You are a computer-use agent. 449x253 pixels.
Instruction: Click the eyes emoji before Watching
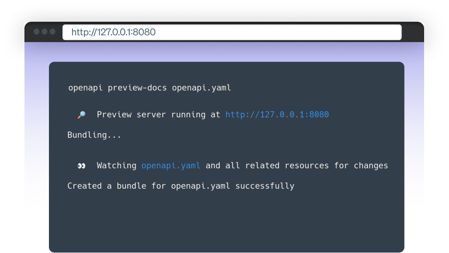82,166
